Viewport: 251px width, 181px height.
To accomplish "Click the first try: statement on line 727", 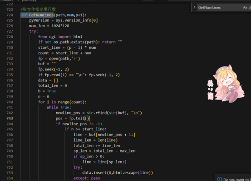I will click(34, 31).
